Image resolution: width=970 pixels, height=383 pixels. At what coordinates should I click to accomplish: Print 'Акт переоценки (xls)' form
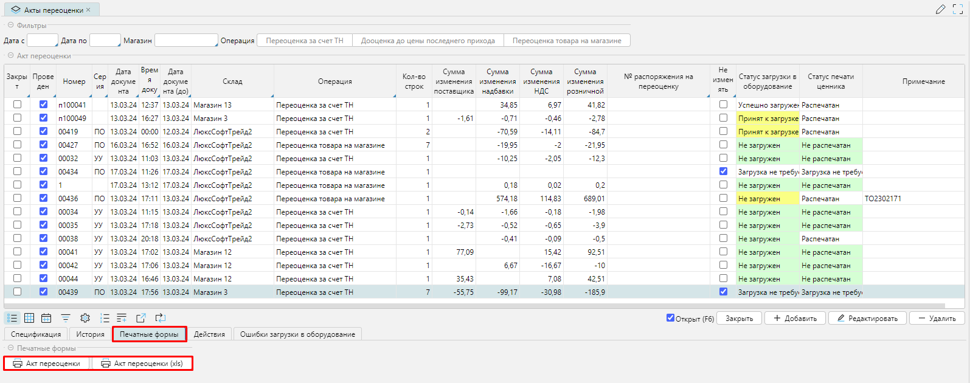[x=142, y=364]
